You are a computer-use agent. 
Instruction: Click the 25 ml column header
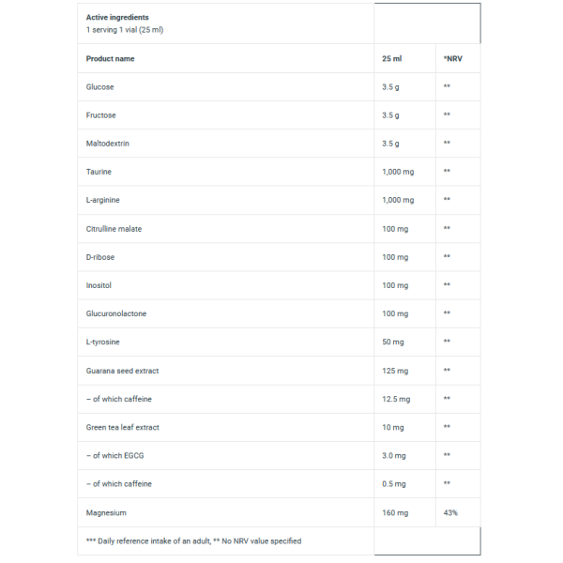(391, 58)
